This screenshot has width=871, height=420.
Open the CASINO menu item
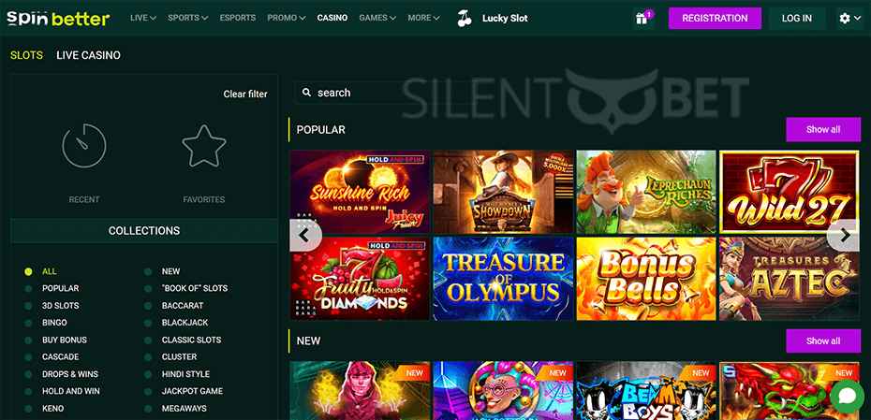click(x=332, y=18)
